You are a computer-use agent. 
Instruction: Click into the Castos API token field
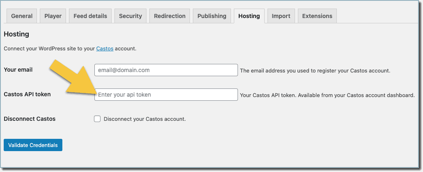point(166,95)
